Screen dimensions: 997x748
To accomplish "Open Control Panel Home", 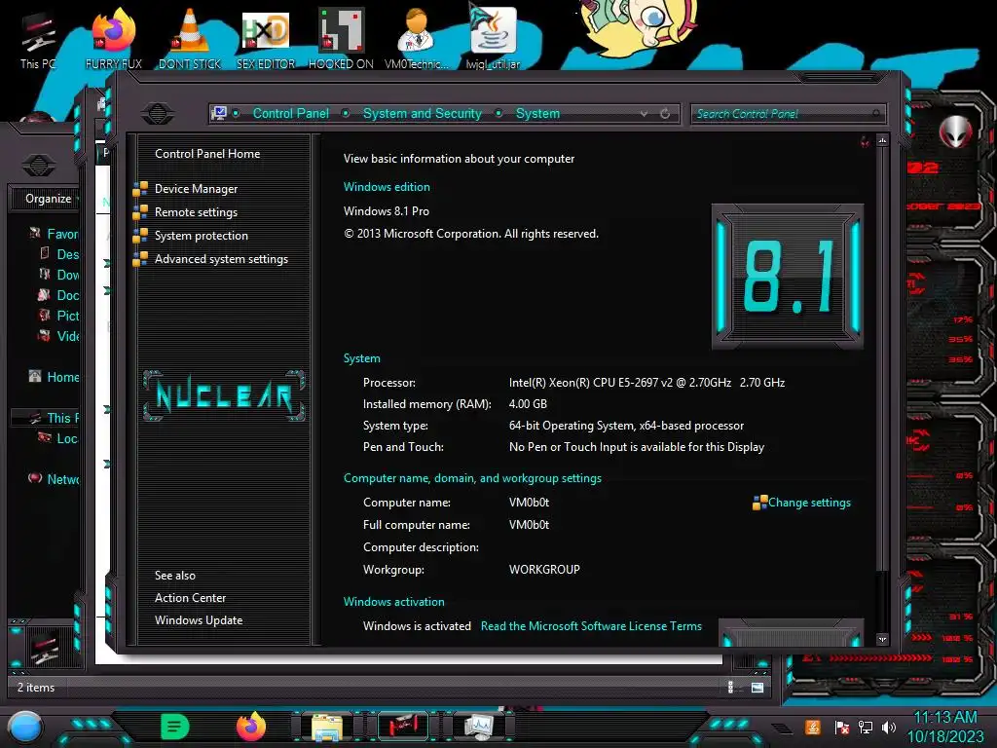I will point(207,153).
